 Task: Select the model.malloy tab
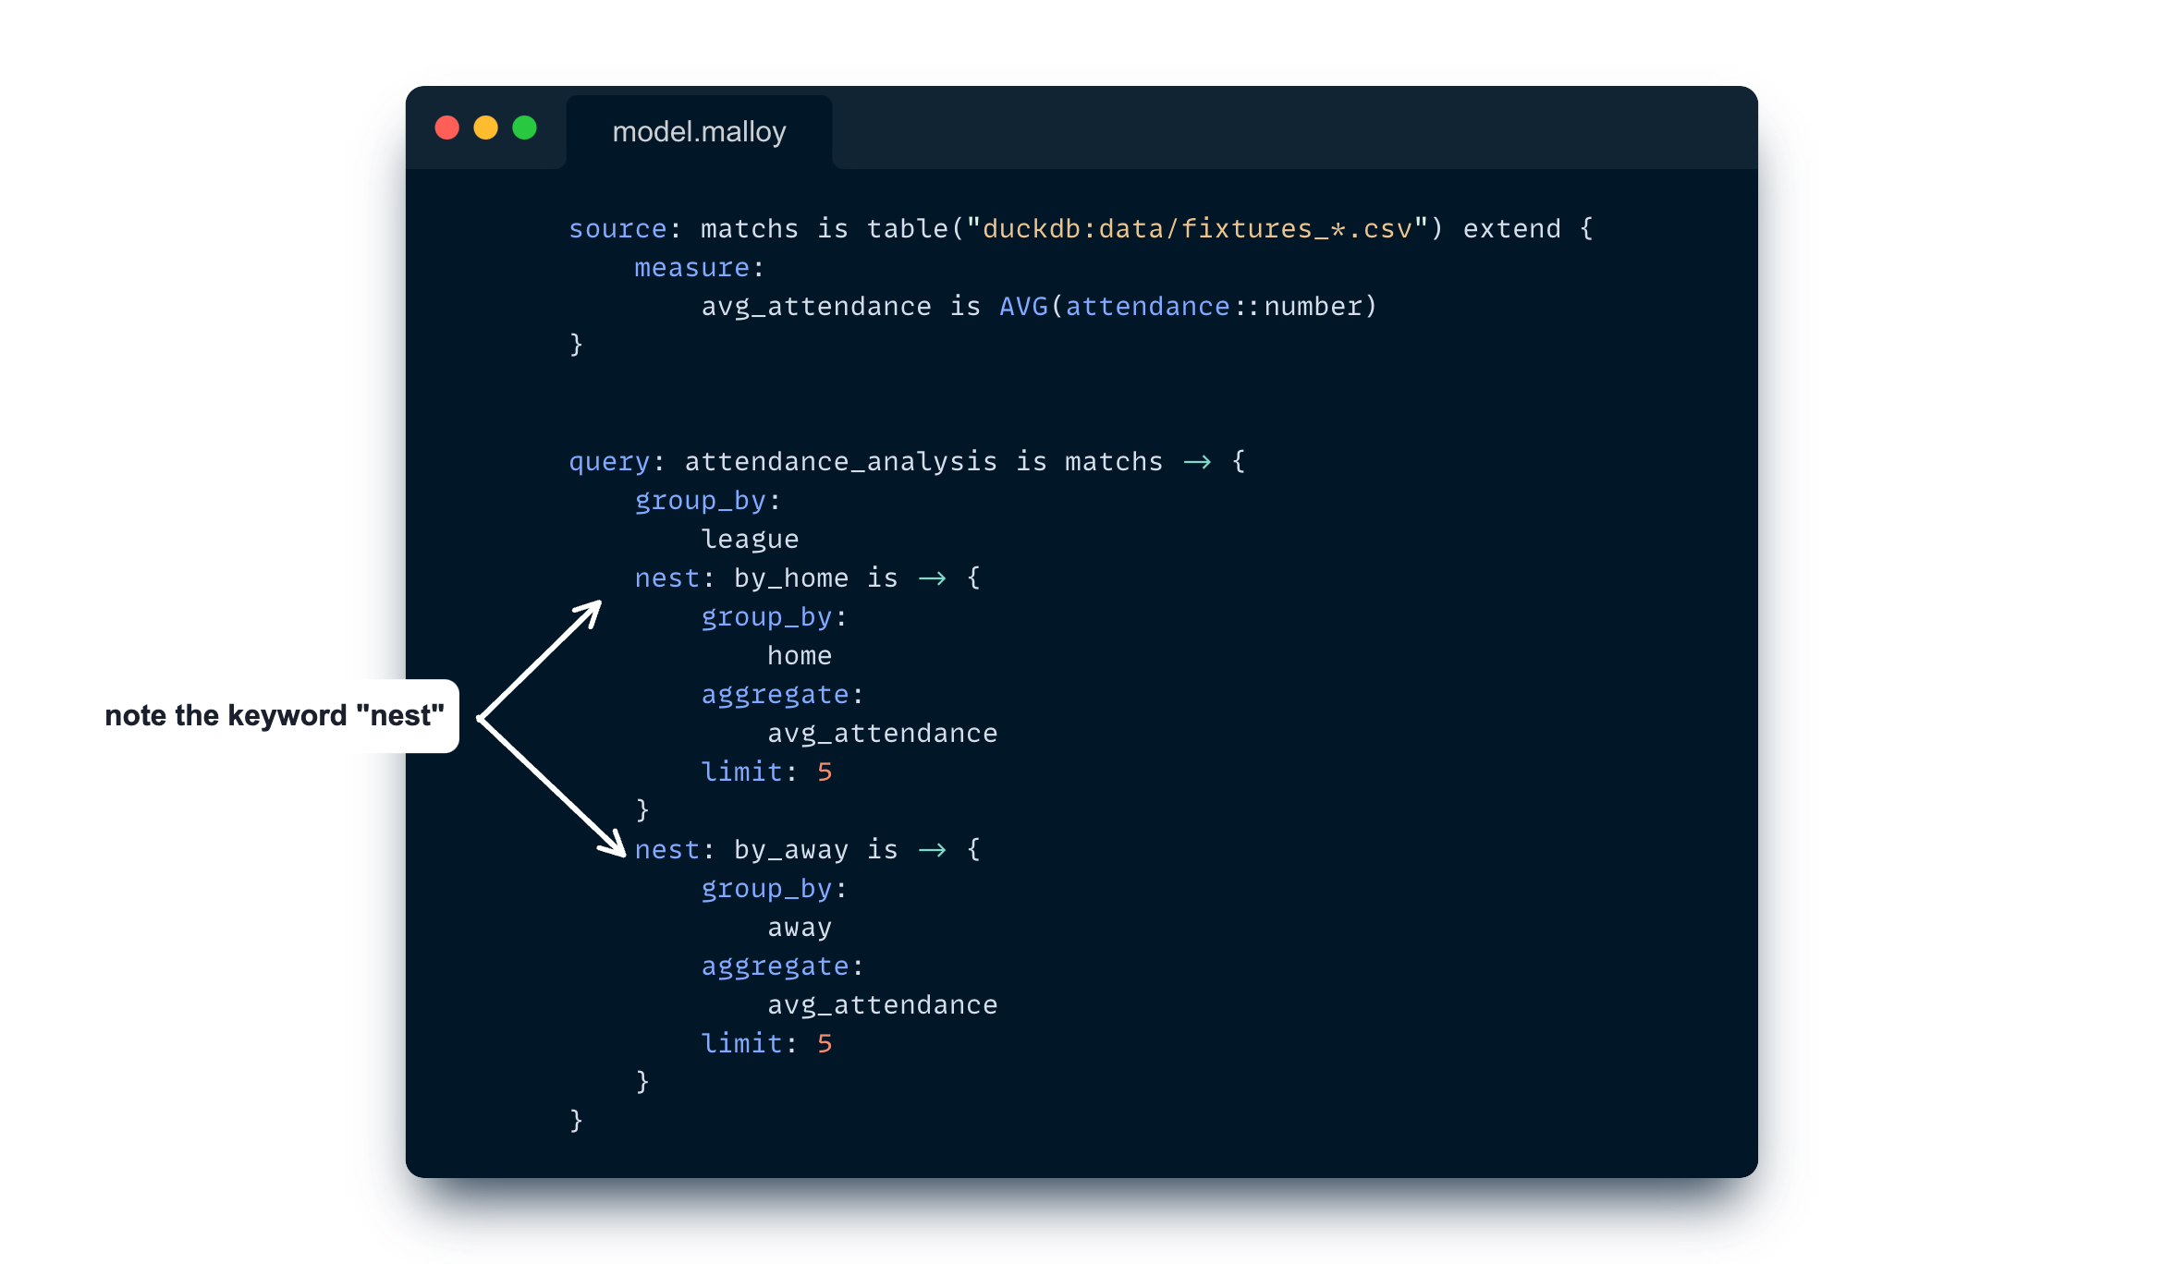699,132
